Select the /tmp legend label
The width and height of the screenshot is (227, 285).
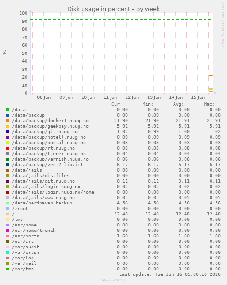point(17,220)
